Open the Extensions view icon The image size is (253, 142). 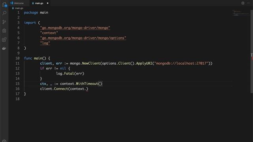coord(4,39)
